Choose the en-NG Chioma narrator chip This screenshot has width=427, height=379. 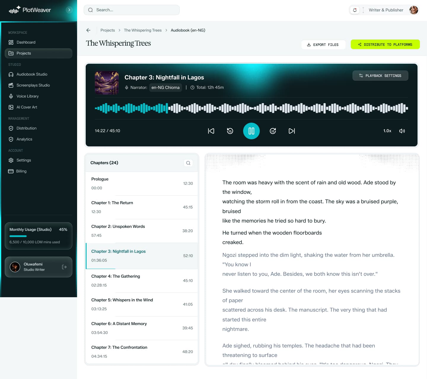coord(165,87)
